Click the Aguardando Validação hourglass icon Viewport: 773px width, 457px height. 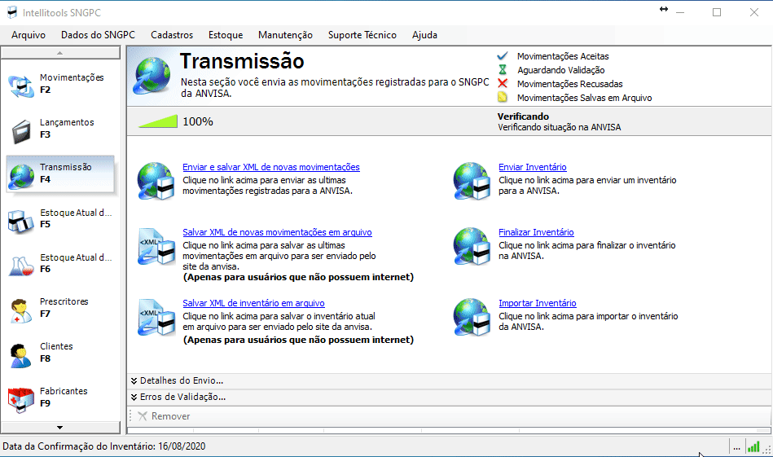coord(503,69)
